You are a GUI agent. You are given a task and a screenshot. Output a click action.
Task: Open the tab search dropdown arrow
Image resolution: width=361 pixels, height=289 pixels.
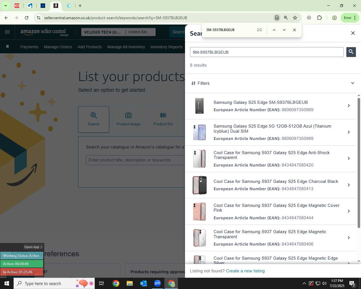click(5, 6)
